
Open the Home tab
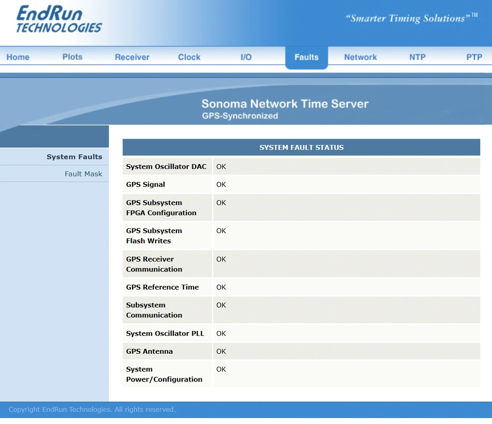pos(18,57)
